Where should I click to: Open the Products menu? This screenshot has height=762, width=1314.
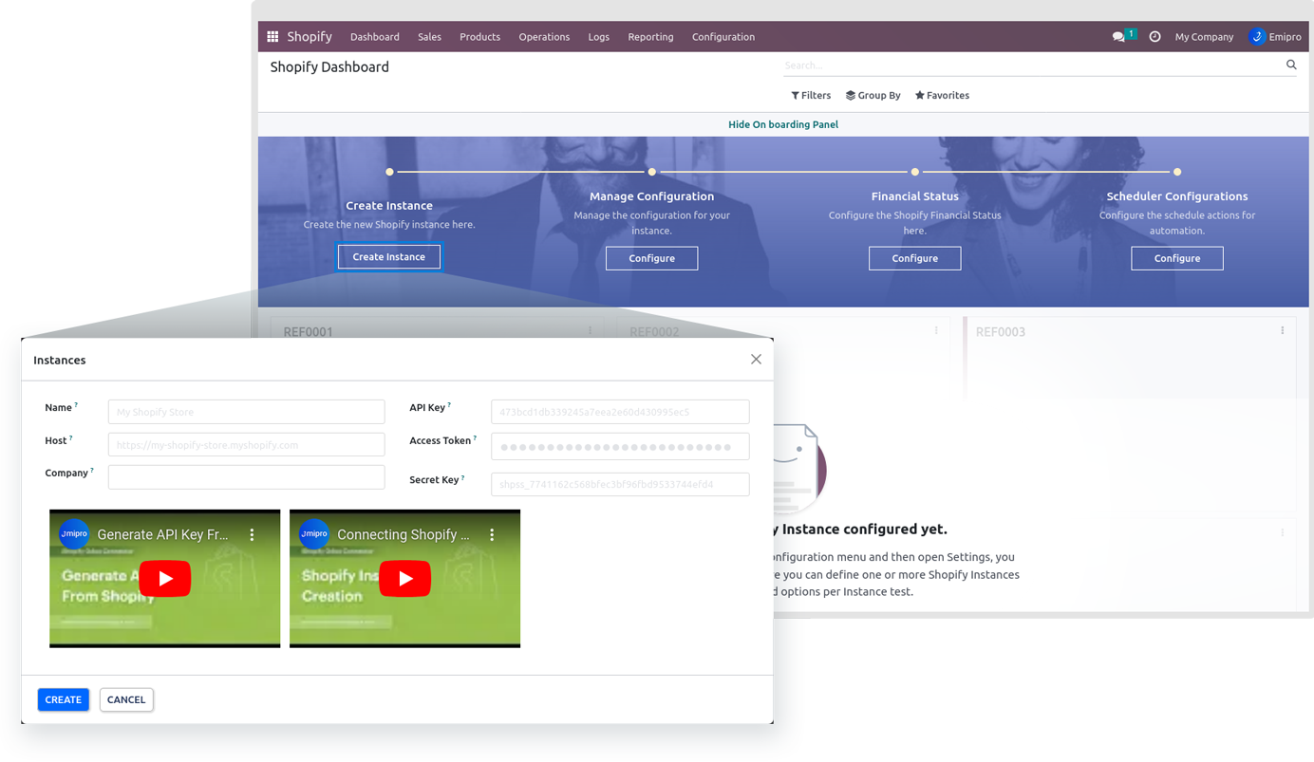point(479,37)
